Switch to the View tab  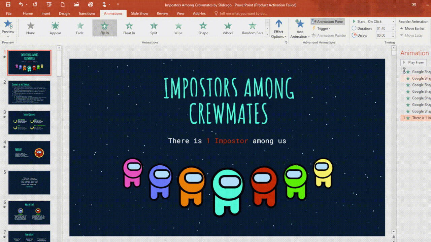(x=180, y=13)
